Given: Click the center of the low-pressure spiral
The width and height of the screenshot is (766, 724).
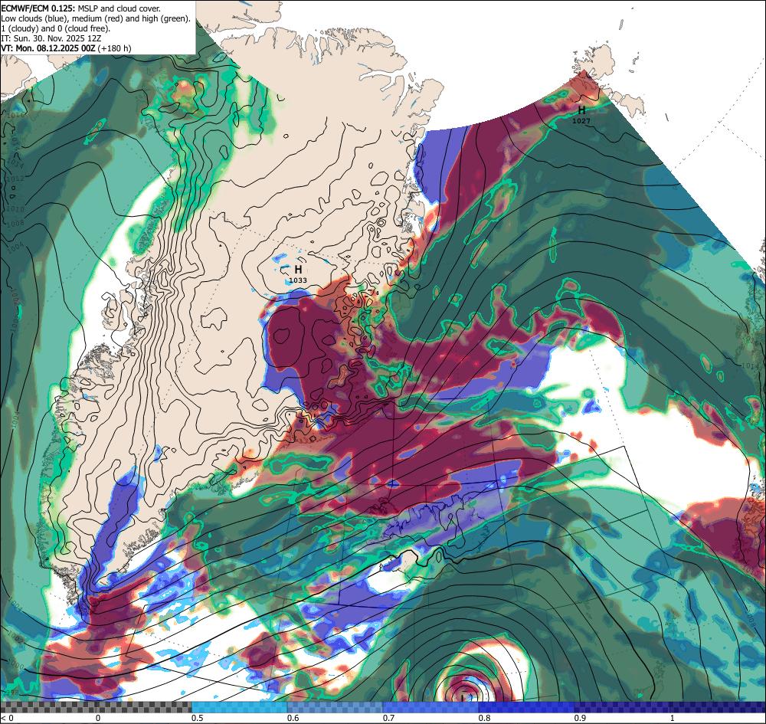Looking at the screenshot, I should (x=465, y=696).
